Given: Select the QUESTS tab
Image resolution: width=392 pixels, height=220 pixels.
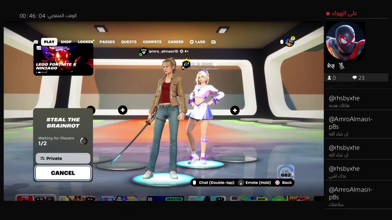Looking at the screenshot, I should coord(129,42).
